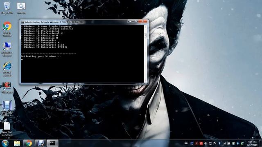This screenshot has height=147, width=262.
Task: Click the 'Activating your Windows...' text
Action: tap(41, 56)
